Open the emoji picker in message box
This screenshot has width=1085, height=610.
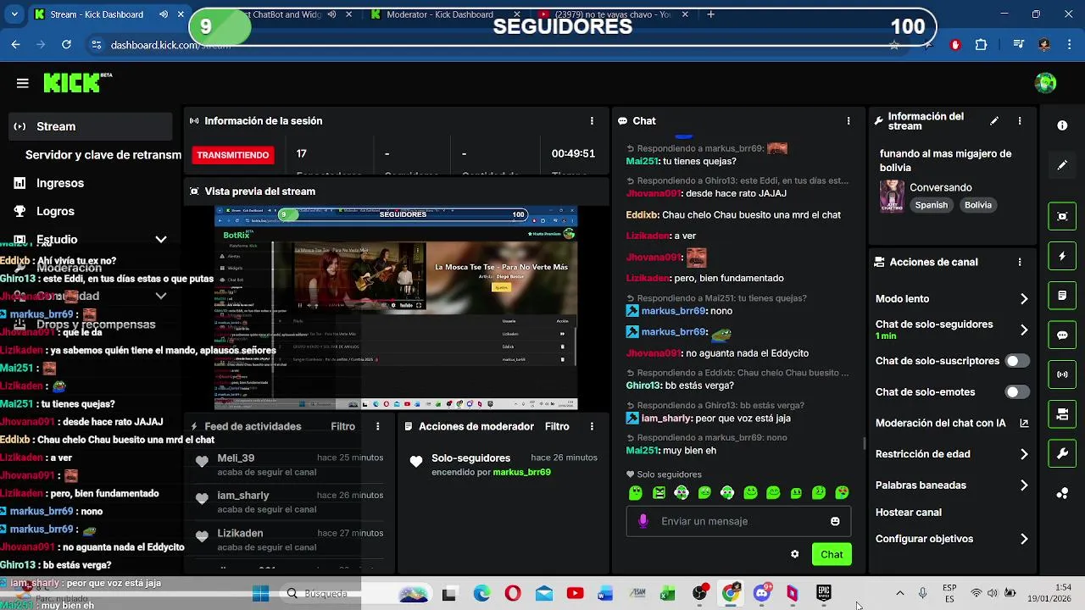pos(835,521)
